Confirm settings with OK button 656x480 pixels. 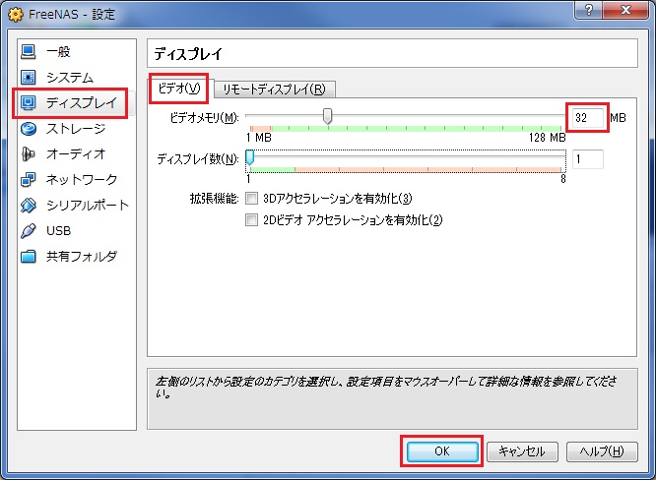(442, 451)
